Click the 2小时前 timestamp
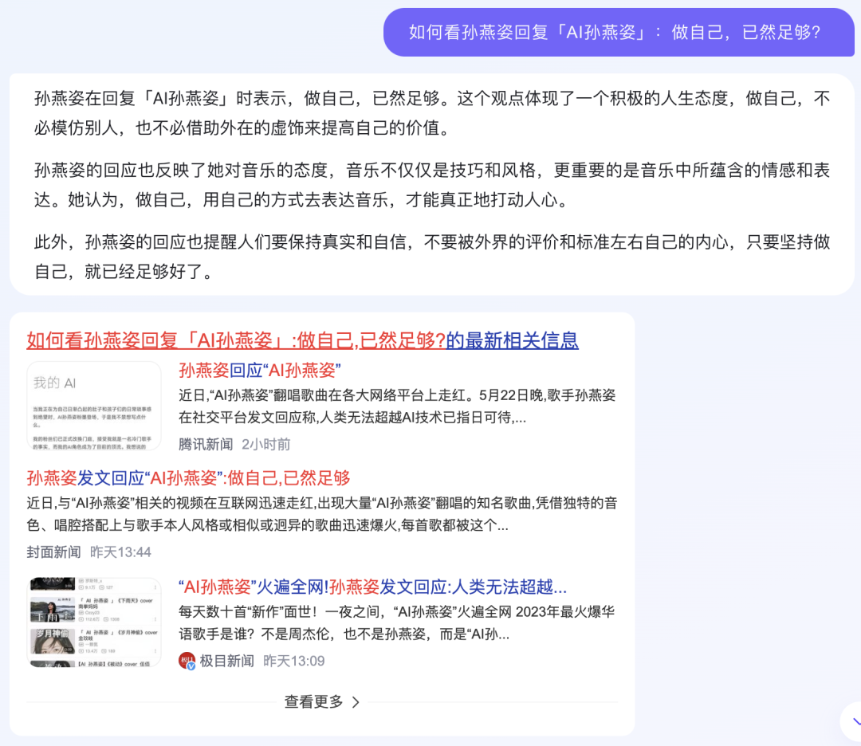Image resolution: width=861 pixels, height=746 pixels. (x=264, y=444)
